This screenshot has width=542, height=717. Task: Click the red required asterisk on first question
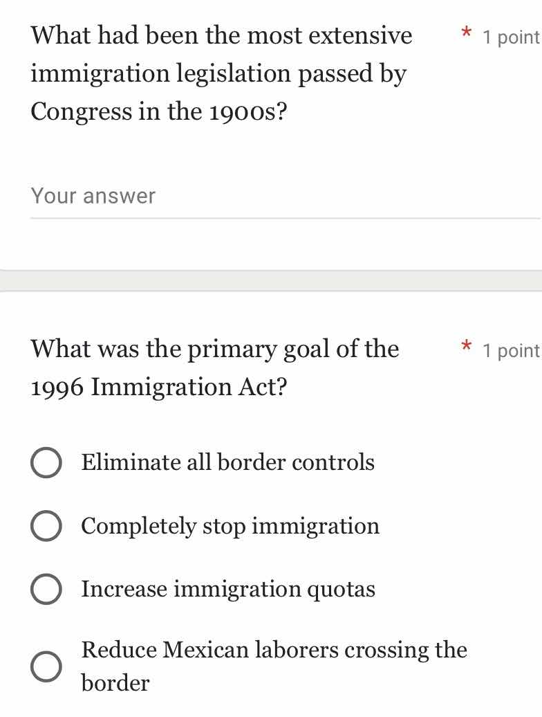[467, 33]
